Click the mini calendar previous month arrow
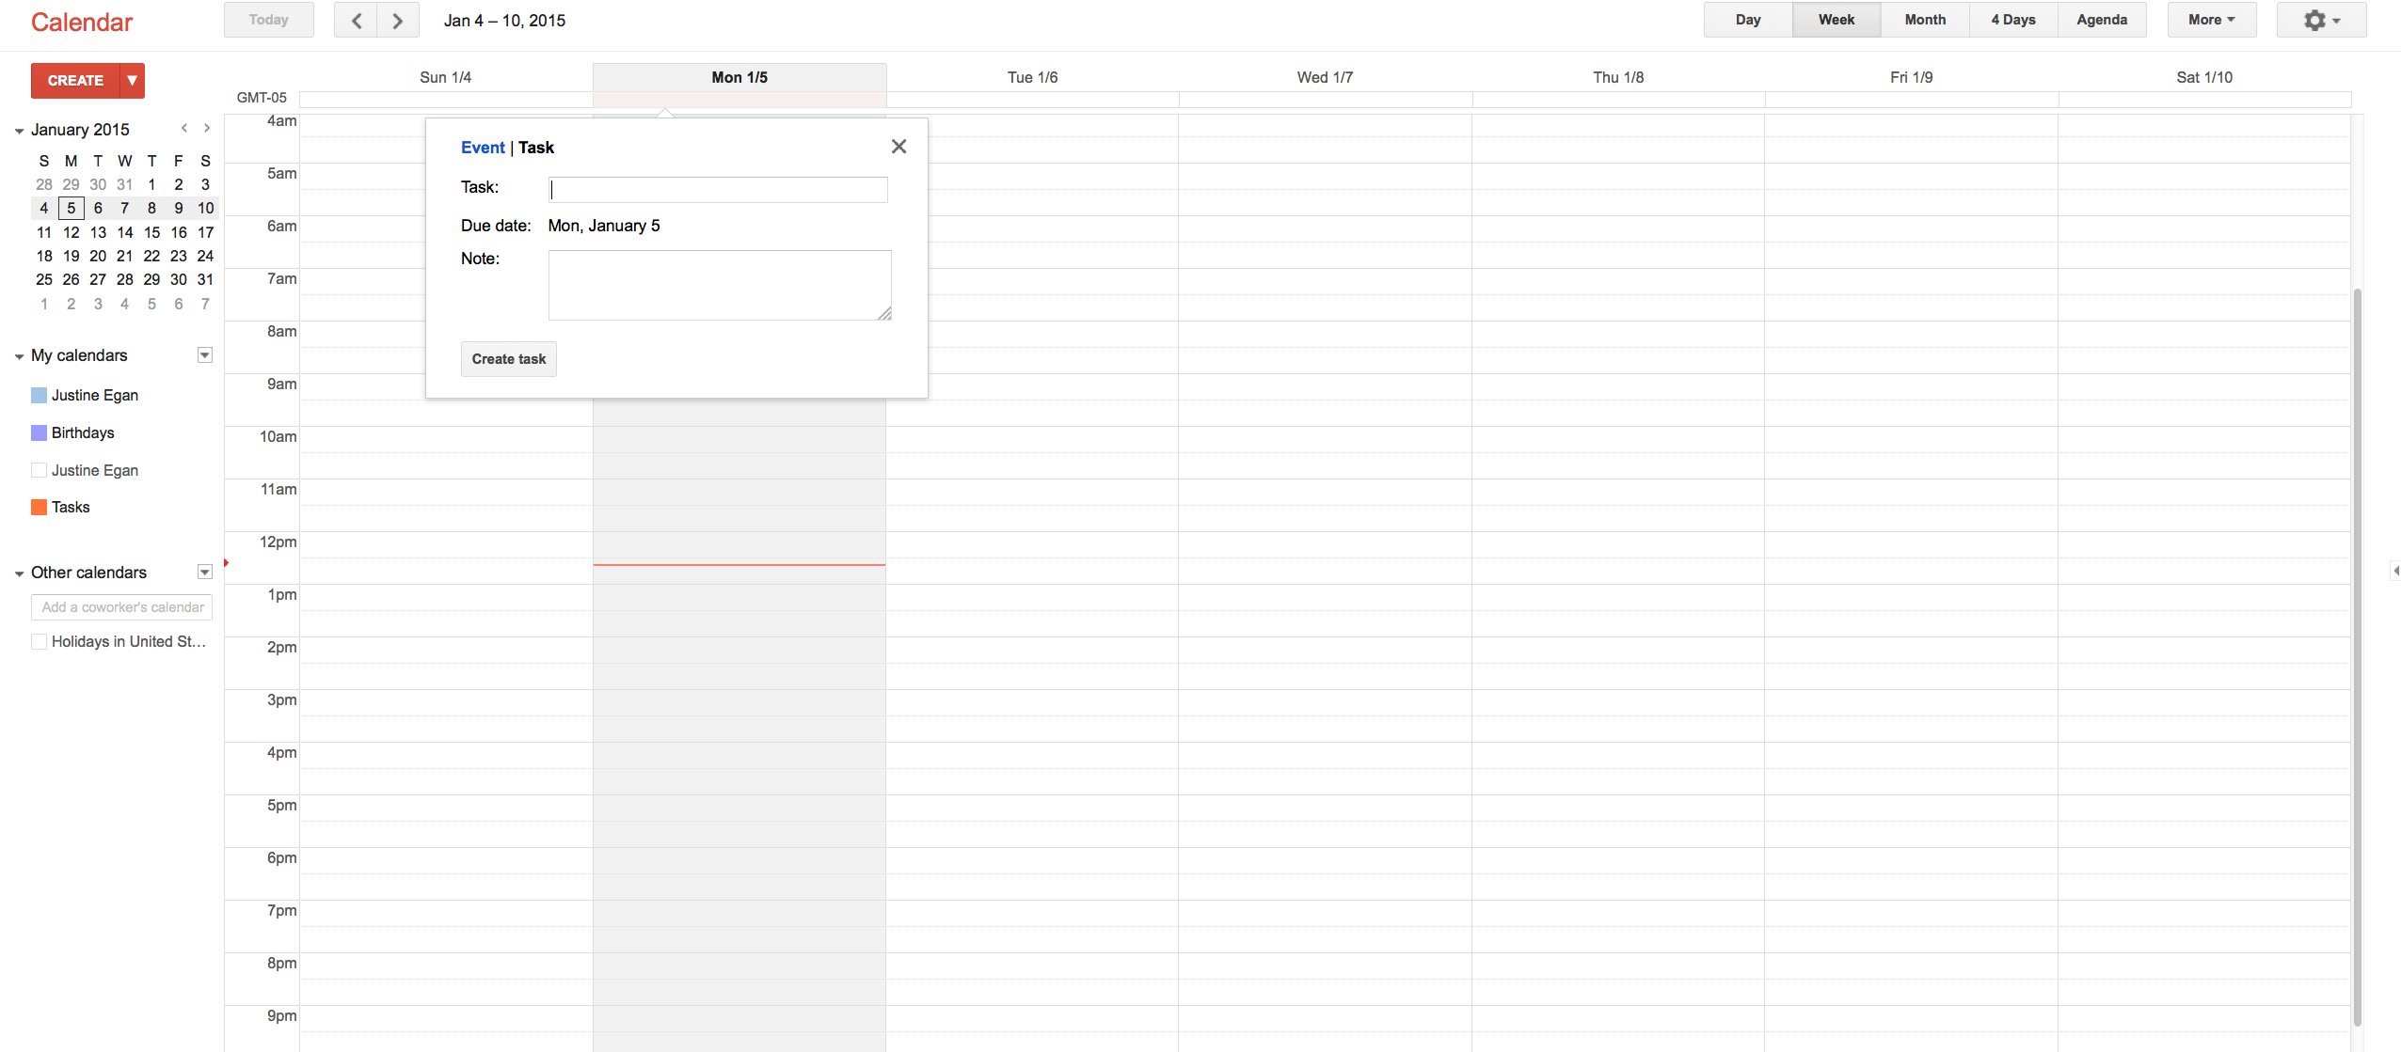Screen dimensions: 2401x1052 tap(184, 128)
